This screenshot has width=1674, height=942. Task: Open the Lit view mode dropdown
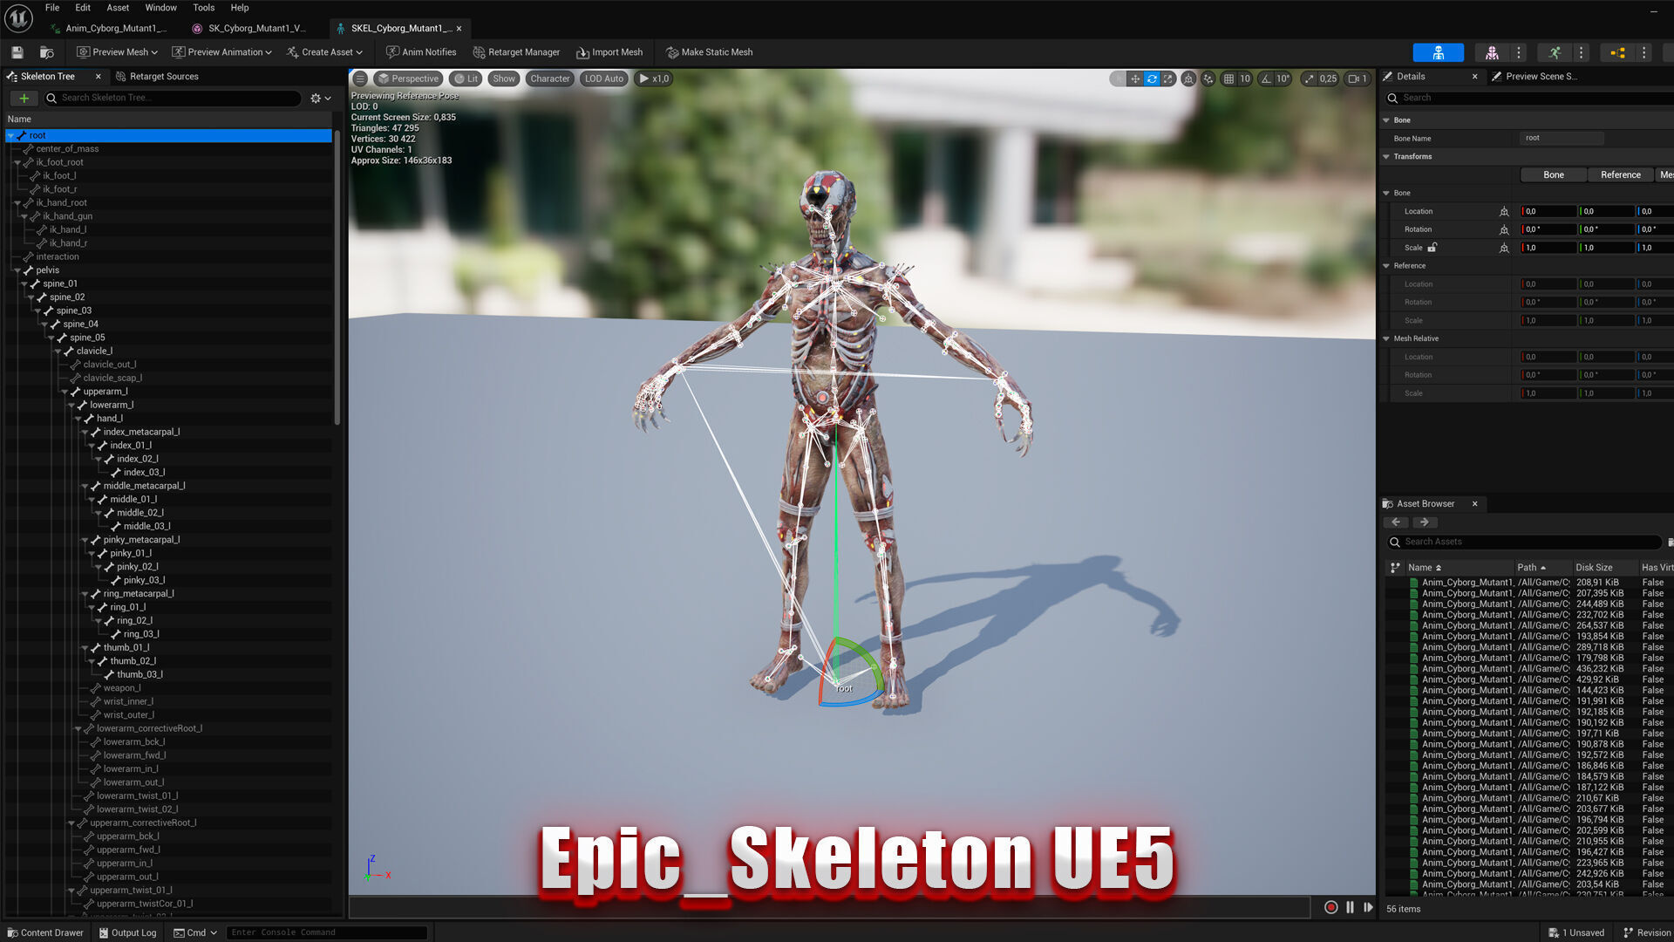click(x=466, y=78)
